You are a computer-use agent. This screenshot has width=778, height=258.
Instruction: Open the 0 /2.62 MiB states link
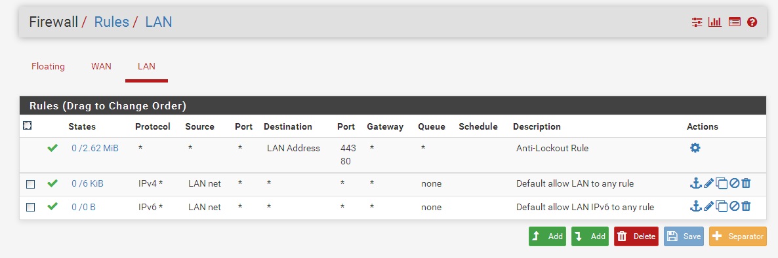pos(94,148)
